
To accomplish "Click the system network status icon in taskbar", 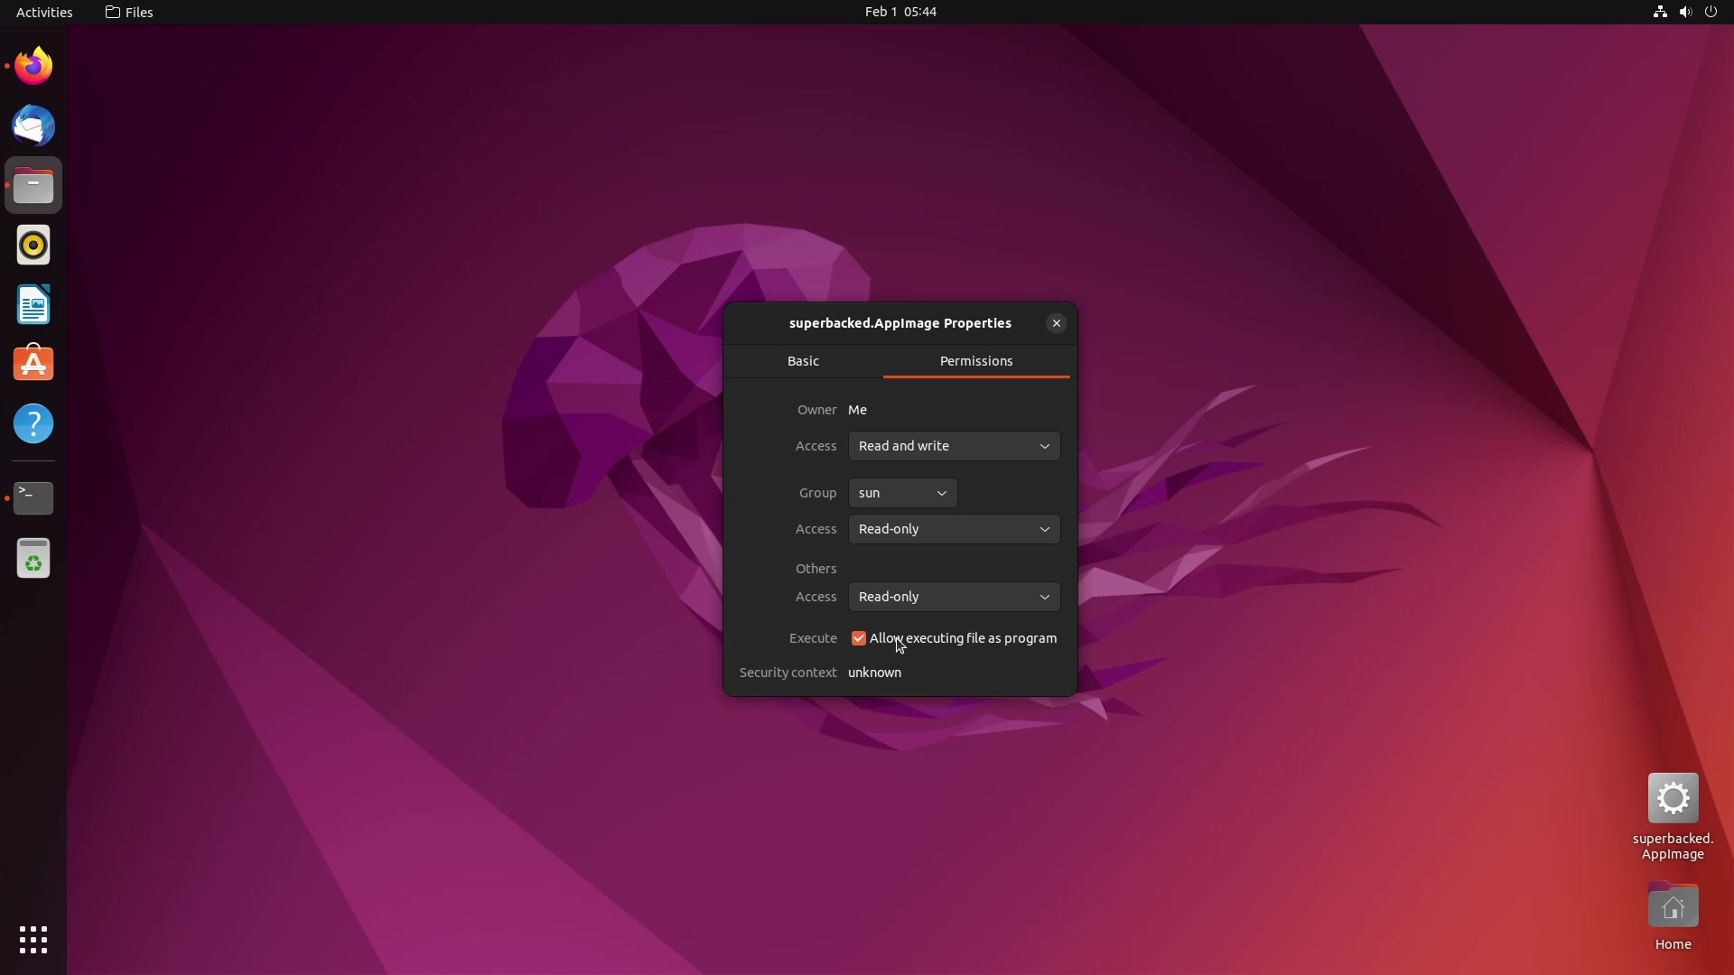I will click(x=1660, y=12).
